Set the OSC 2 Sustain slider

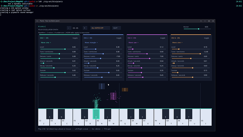coord(103,72)
